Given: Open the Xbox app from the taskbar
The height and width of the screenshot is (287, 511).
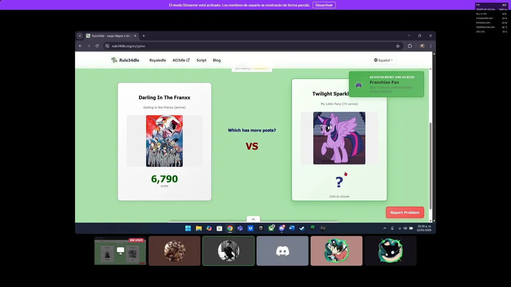Looking at the screenshot, I should pos(271,228).
